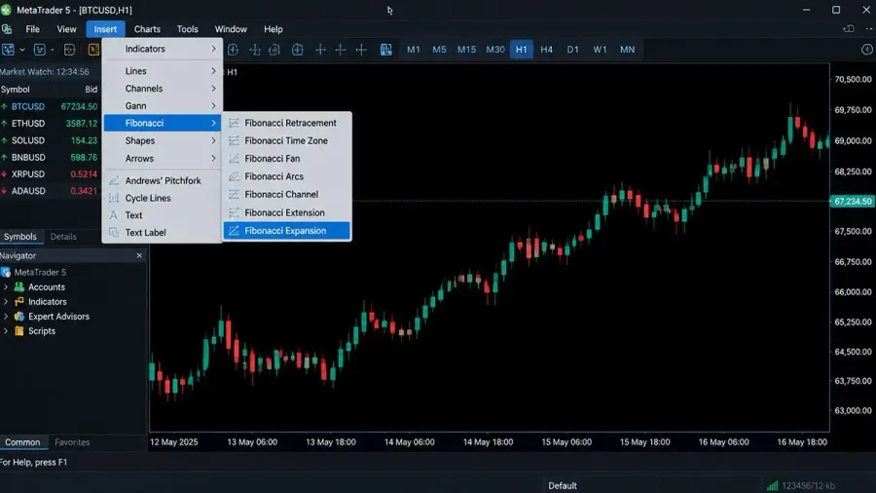Click the Scripts folder icon in Navigator
Viewport: 876px width, 493px height.
coord(19,331)
